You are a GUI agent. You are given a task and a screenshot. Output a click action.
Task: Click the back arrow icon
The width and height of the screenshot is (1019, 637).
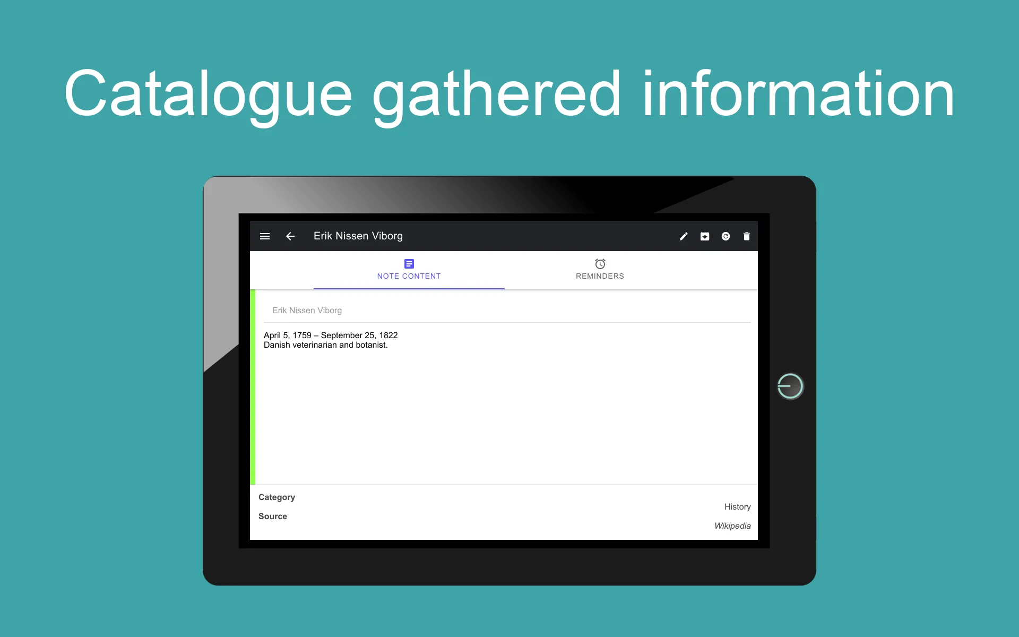(x=289, y=236)
